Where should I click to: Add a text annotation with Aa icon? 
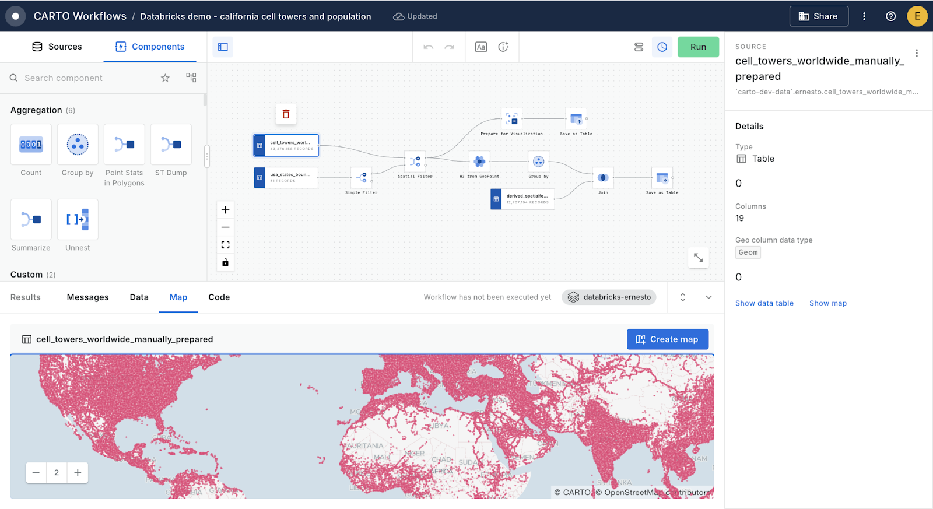480,47
